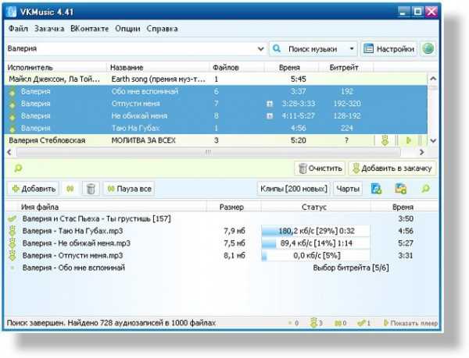Open the Справка menu
The width and height of the screenshot is (469, 358).
162,29
